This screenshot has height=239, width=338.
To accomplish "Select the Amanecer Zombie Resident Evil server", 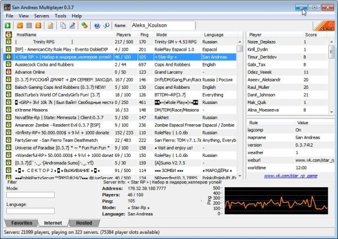I will point(120,125).
